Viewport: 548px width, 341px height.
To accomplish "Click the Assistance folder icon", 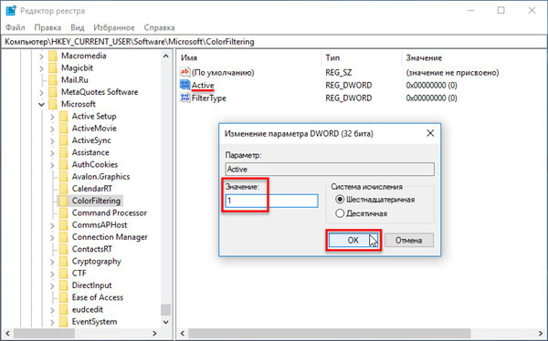I will click(x=64, y=152).
